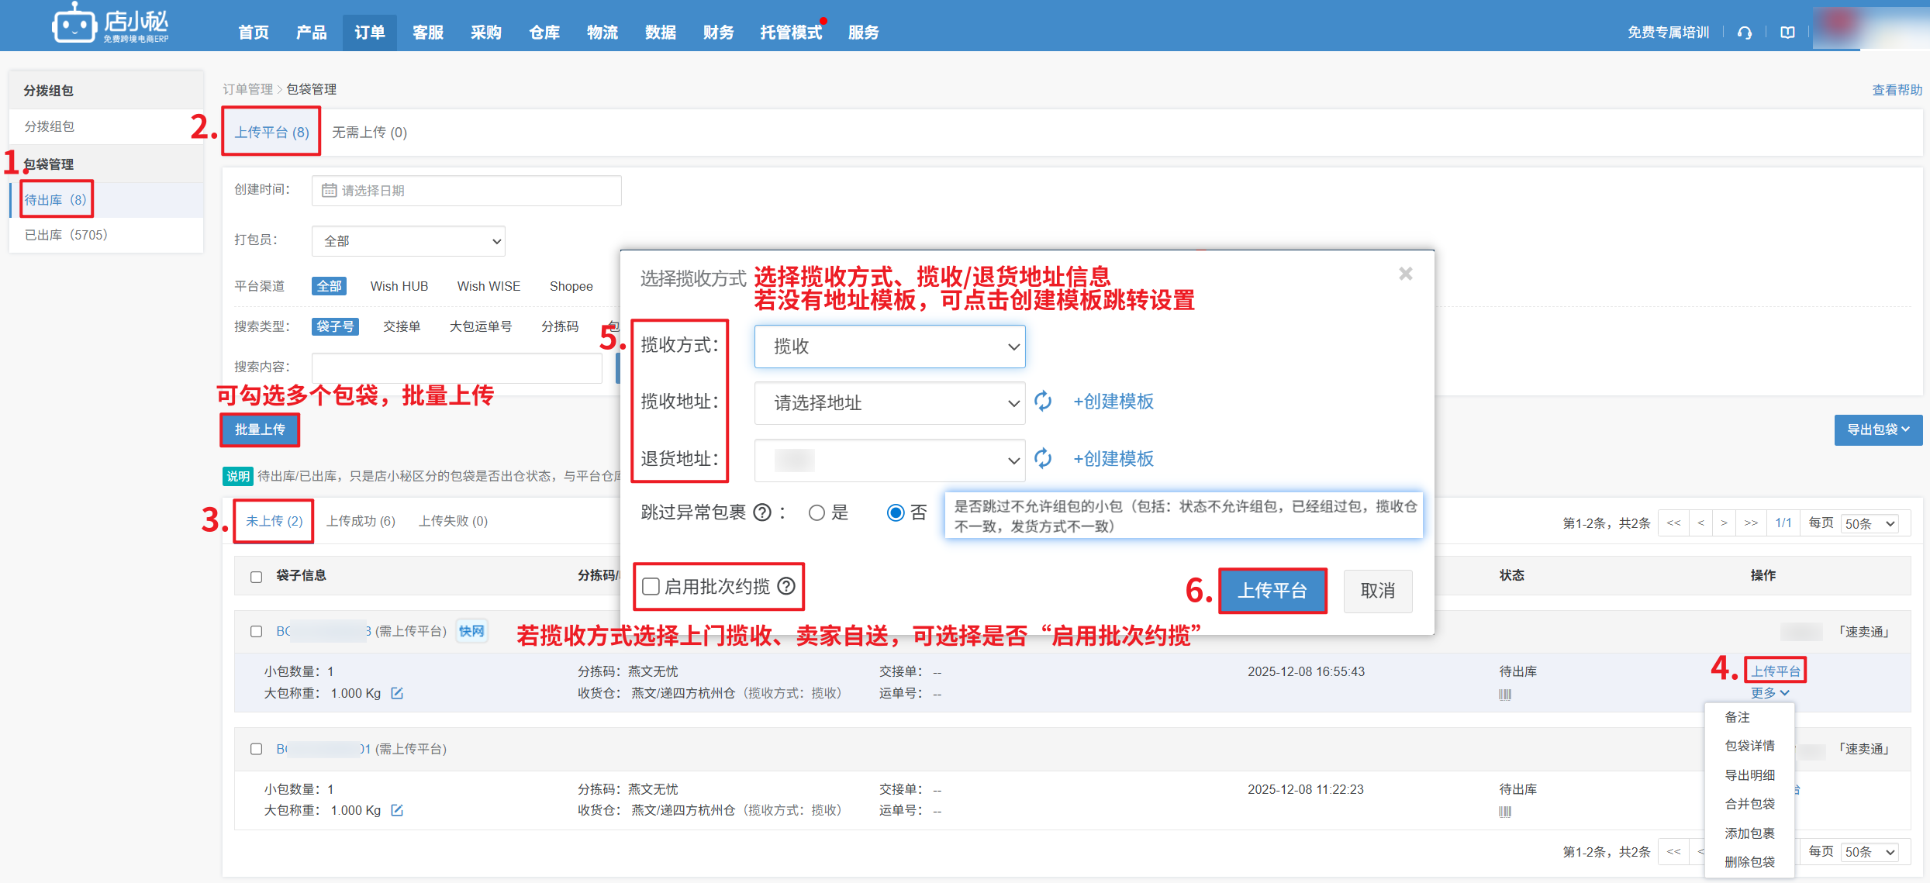The image size is (1930, 883).
Task: Click the 请选择日期 creation time field
Action: point(466,191)
